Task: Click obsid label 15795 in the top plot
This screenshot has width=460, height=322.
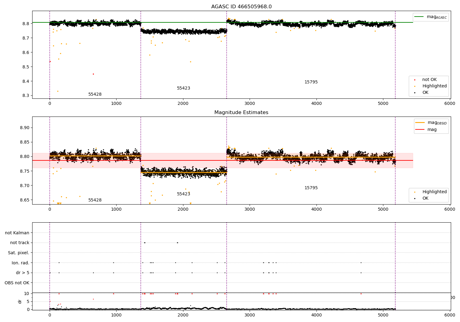Action: [x=311, y=82]
